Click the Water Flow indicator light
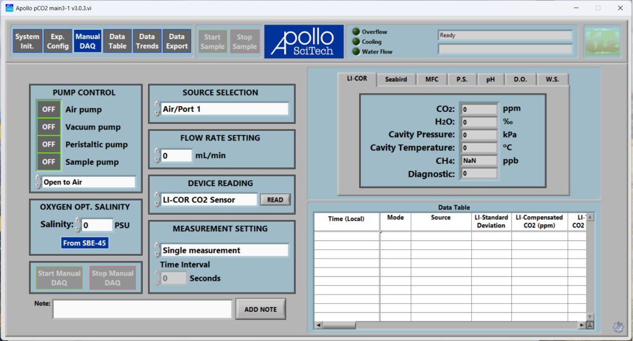 (356, 51)
